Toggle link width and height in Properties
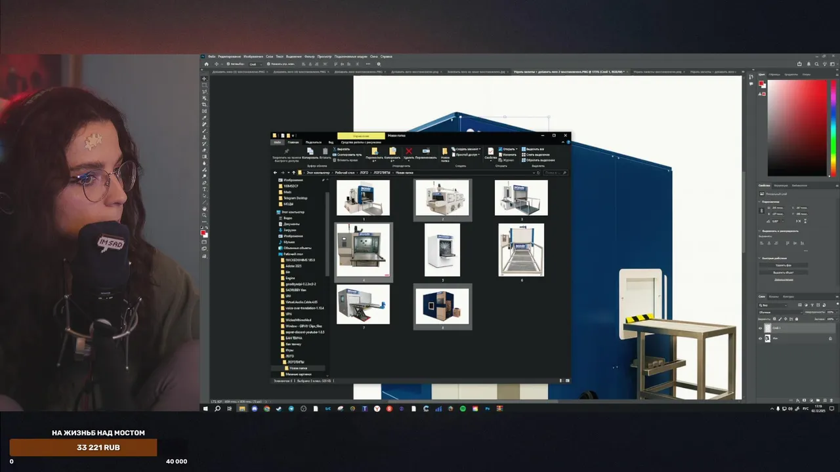Screen dimensions: 840x472 [x=761, y=211]
